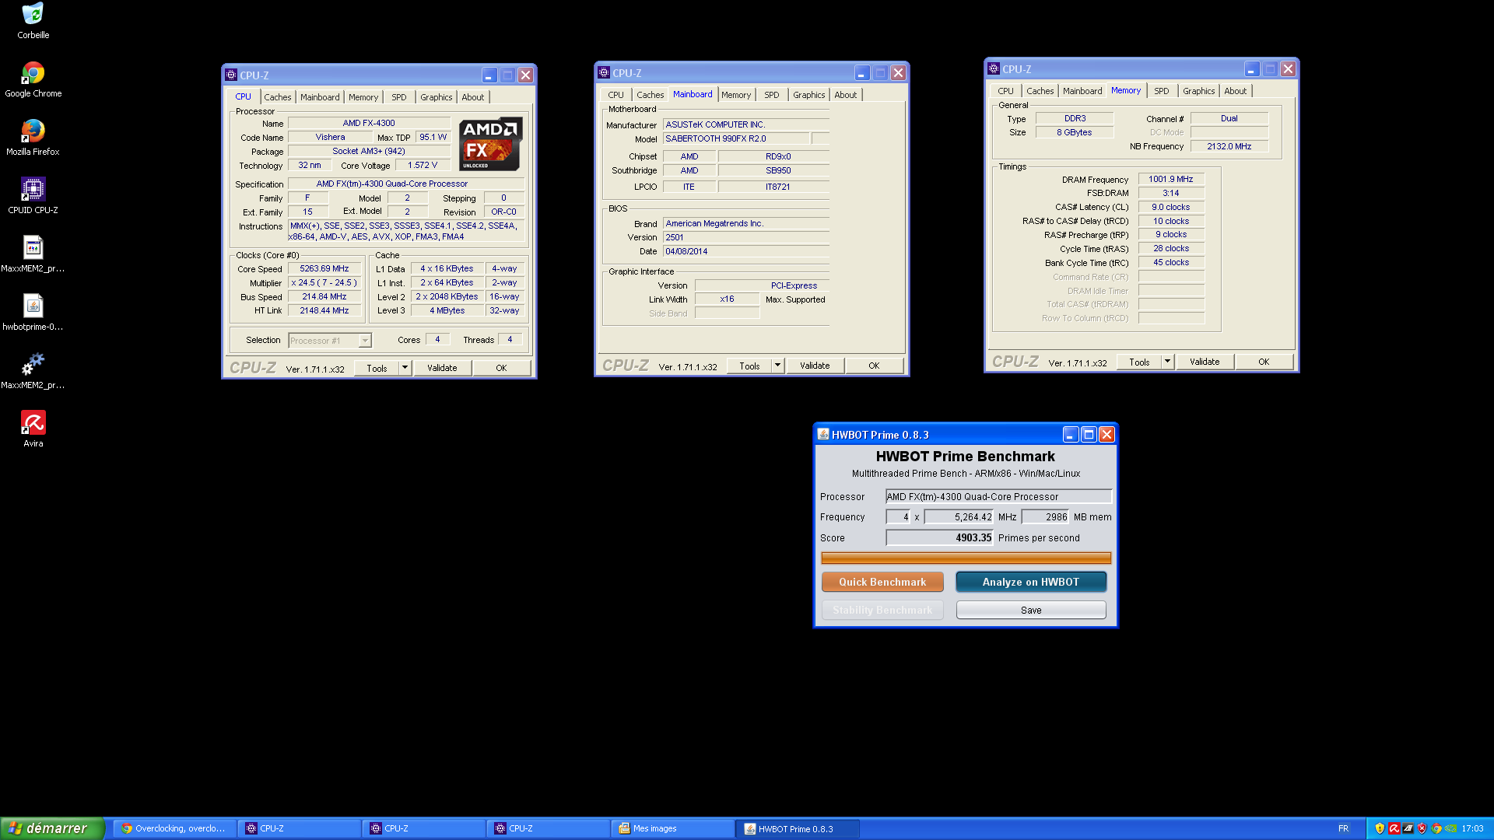Viewport: 1494px width, 840px height.
Task: Click Core Voltage 1.572 V value
Action: tap(423, 165)
